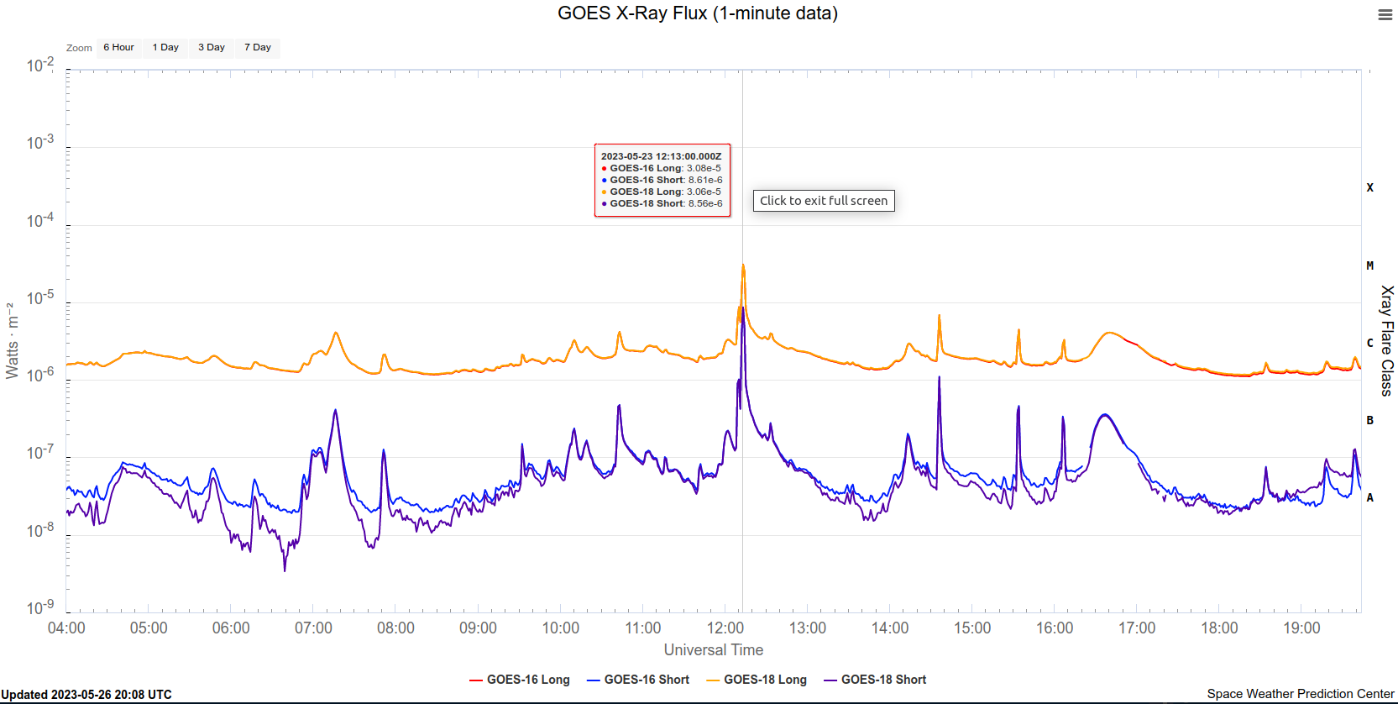Set zoom range to 6 Hour
Viewport: 1398px width, 704px height.
(x=118, y=48)
